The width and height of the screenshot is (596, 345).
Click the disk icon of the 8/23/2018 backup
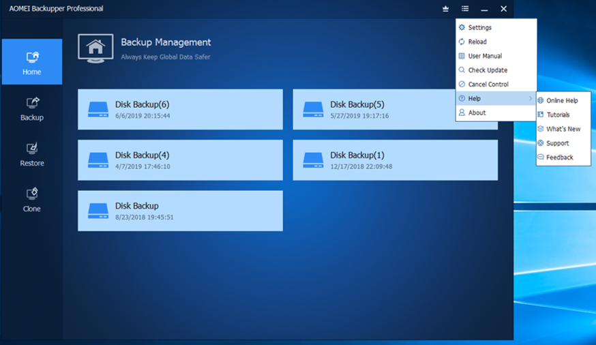98,211
